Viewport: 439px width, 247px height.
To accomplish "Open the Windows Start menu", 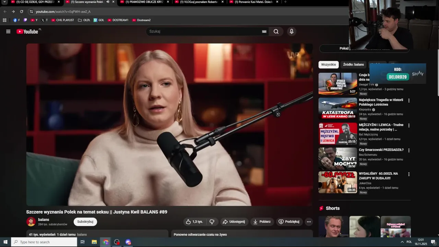I will pos(5,242).
